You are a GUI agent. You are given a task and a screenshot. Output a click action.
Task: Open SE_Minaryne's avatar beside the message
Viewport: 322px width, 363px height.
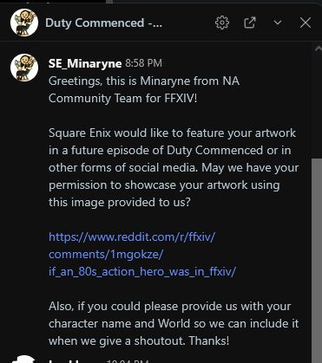click(x=24, y=68)
